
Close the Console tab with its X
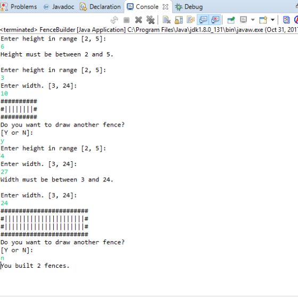(x=165, y=7)
